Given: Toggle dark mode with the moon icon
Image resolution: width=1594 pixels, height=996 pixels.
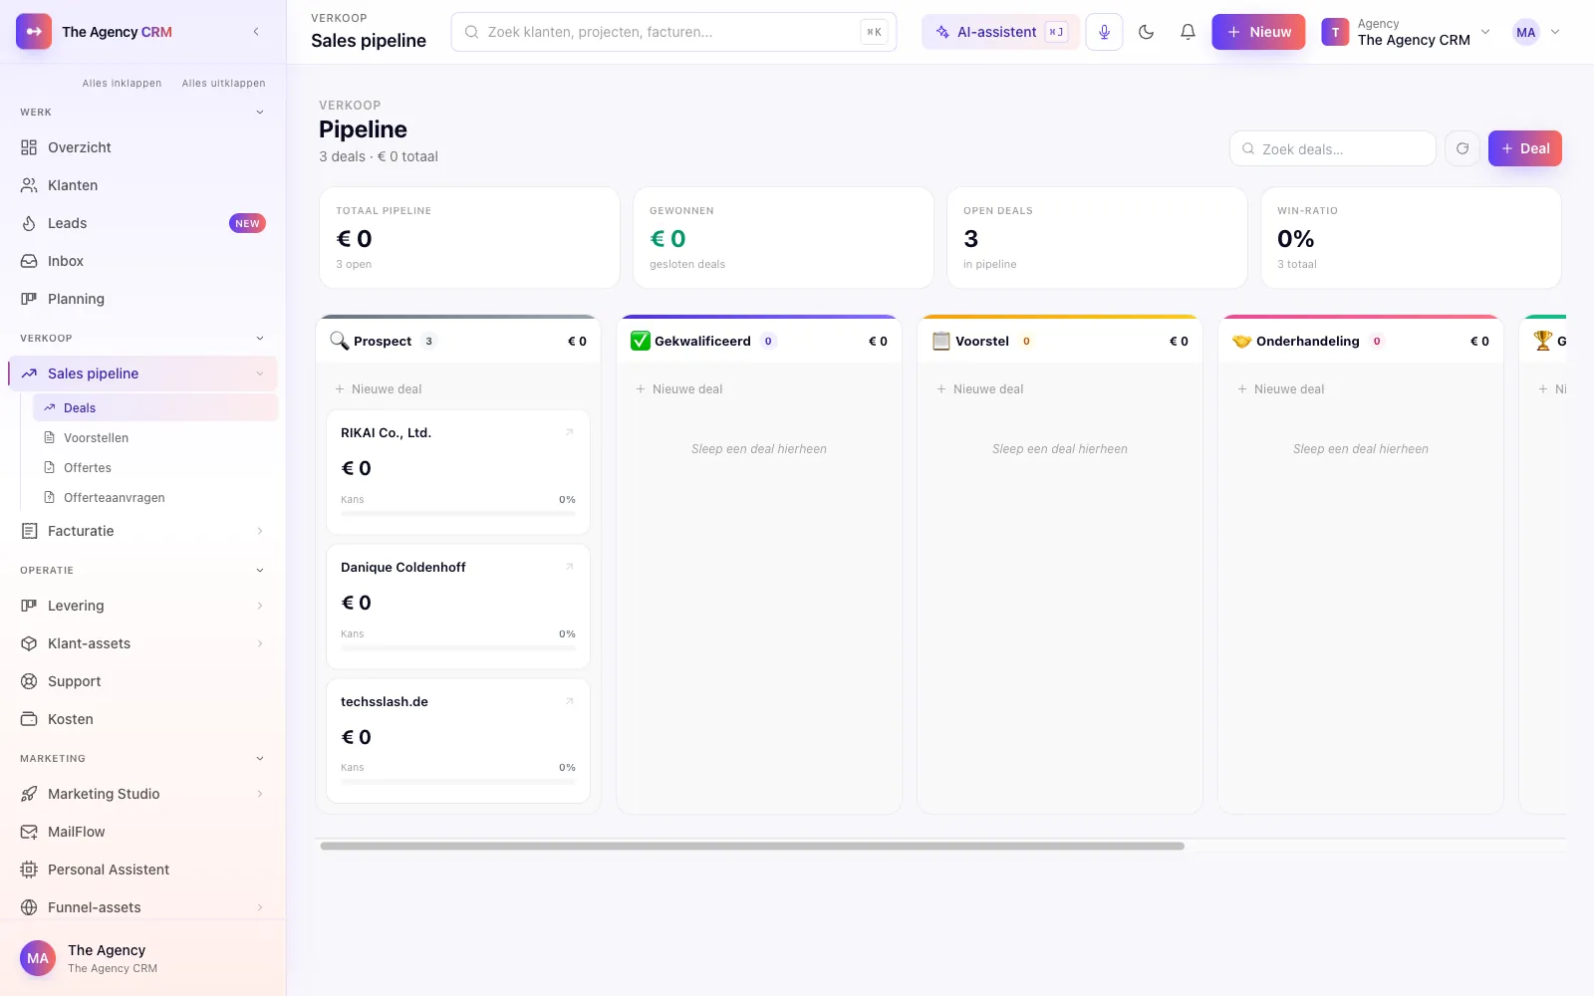Looking at the screenshot, I should [1146, 32].
